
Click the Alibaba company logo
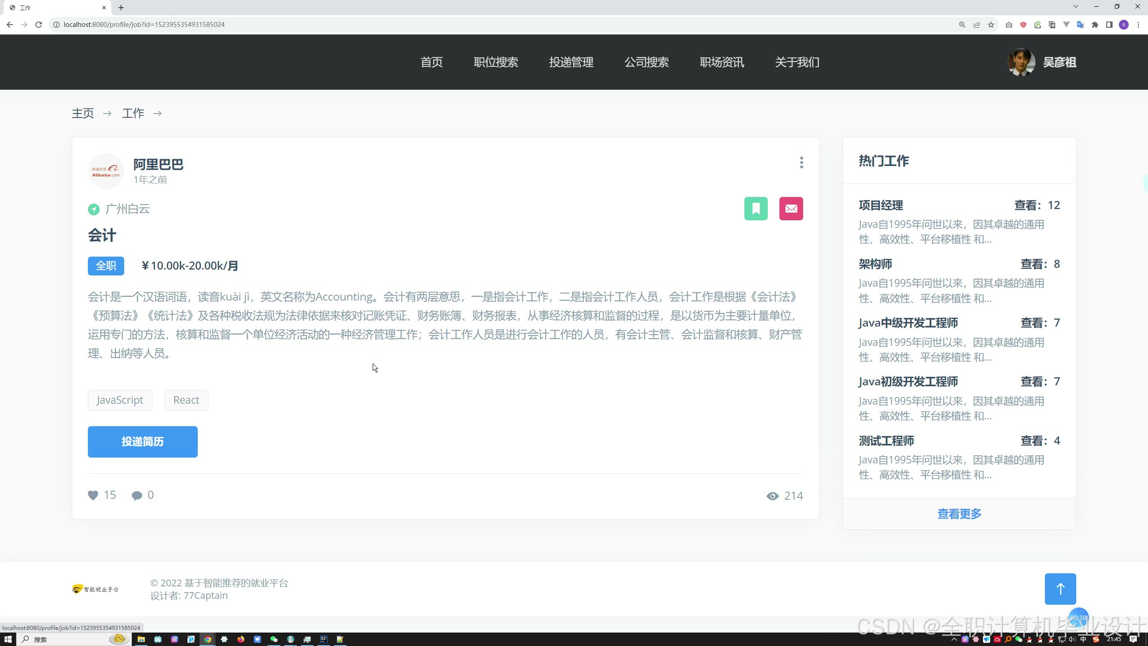point(106,171)
